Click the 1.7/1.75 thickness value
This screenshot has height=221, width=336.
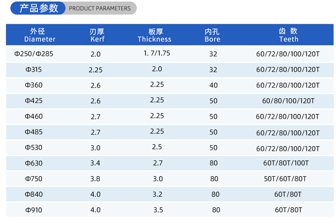[157, 53]
